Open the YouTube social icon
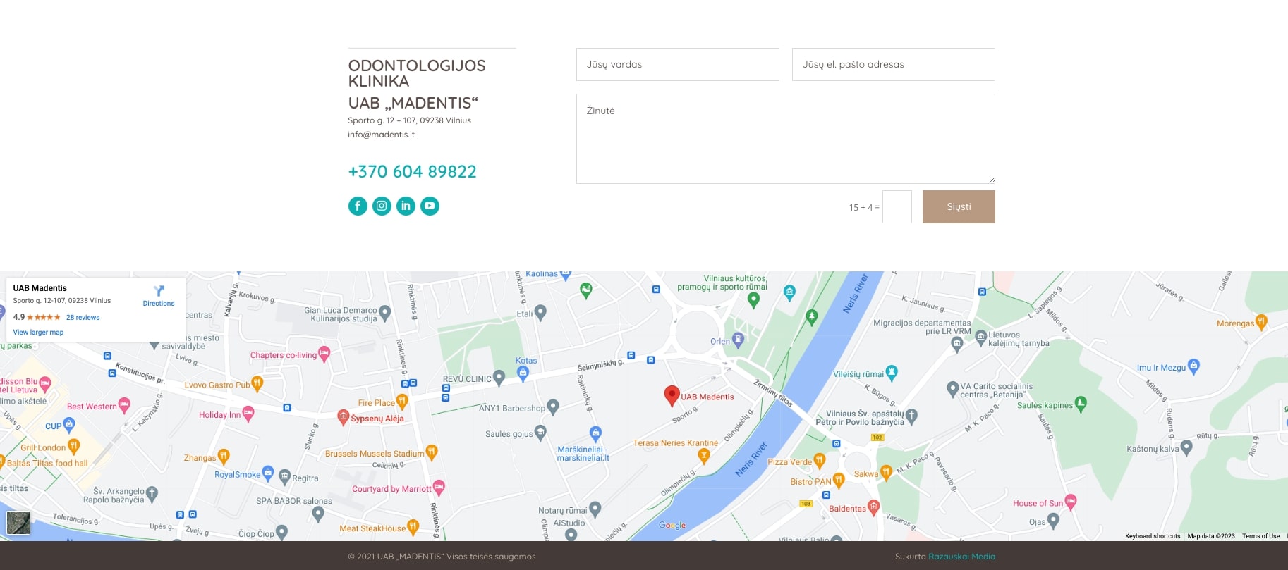The image size is (1288, 570). pos(430,206)
